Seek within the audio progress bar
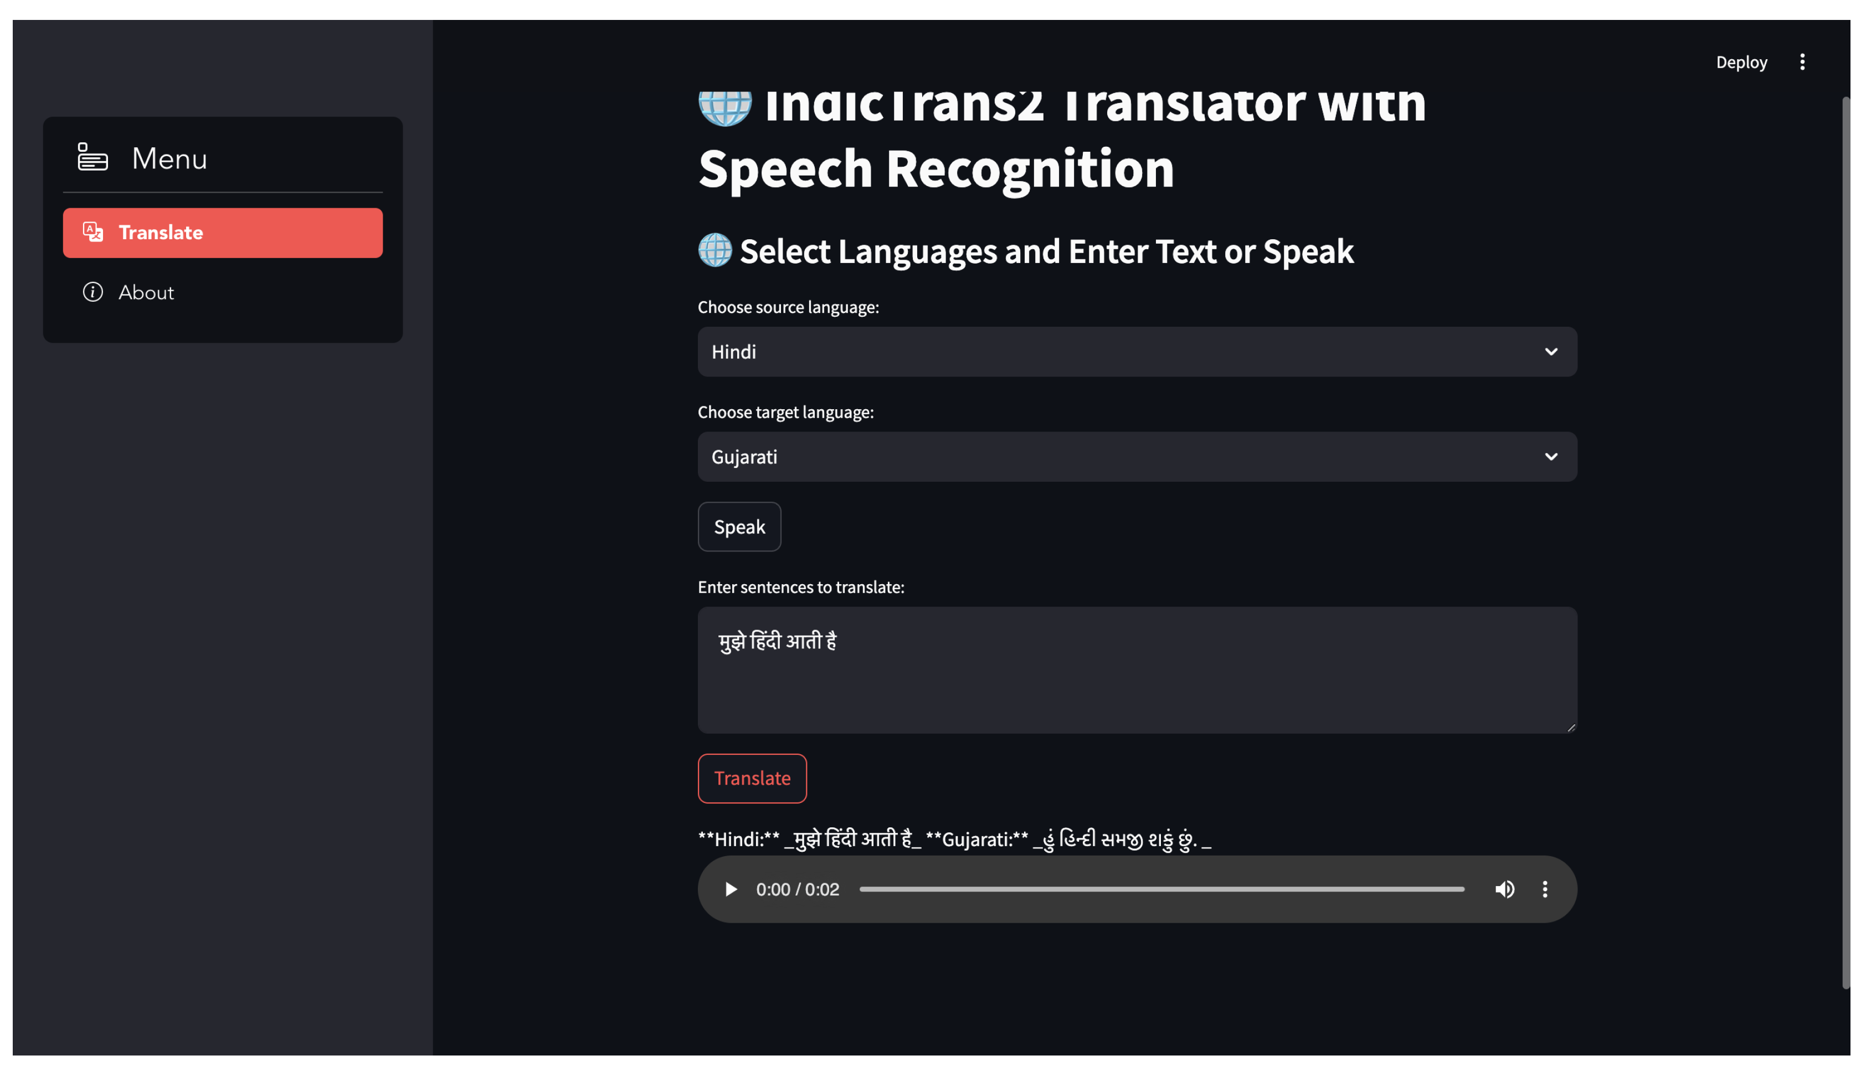Image resolution: width=1866 pixels, height=1071 pixels. (1161, 889)
